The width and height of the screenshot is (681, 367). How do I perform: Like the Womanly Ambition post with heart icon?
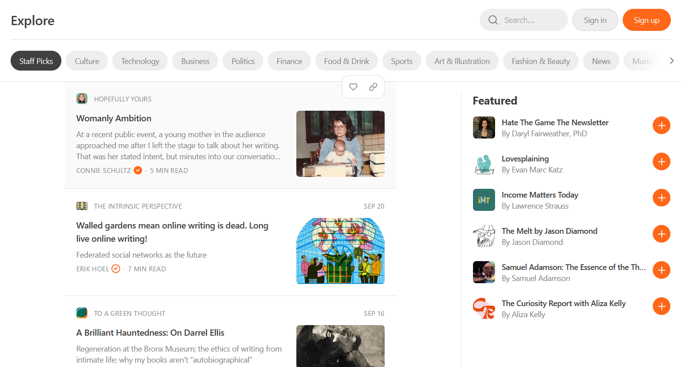tap(353, 87)
